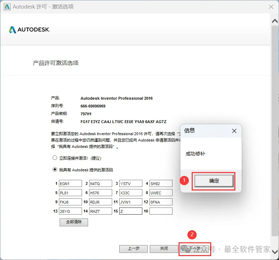Click the Autodesk logo in the header
This screenshot has width=279, height=260.
[29, 30]
